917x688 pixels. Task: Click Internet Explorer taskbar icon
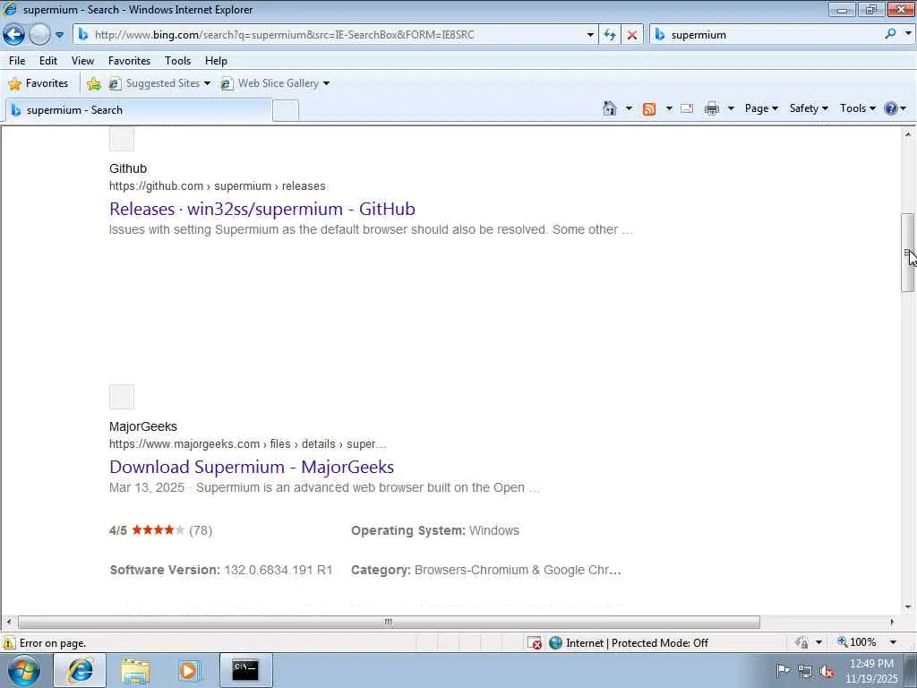80,670
